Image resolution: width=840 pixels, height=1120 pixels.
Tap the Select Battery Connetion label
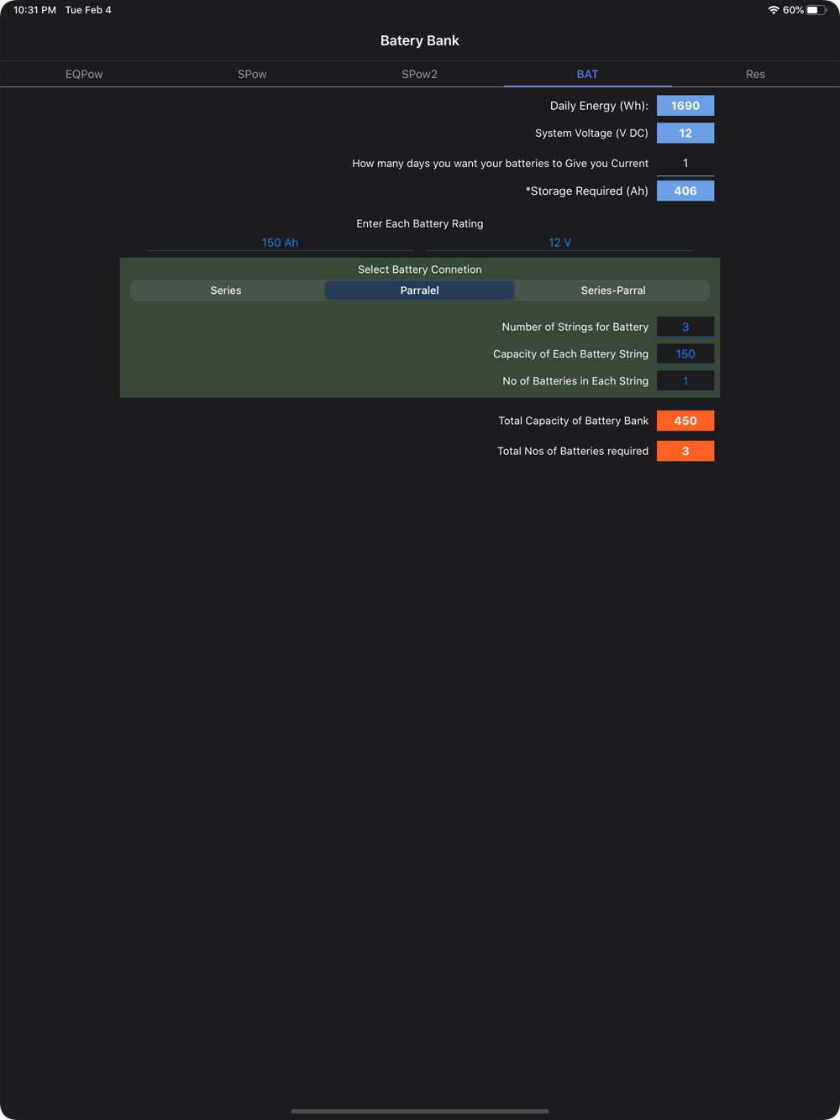(x=419, y=270)
